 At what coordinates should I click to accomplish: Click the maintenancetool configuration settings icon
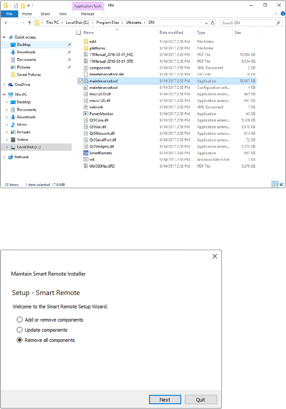[86, 88]
